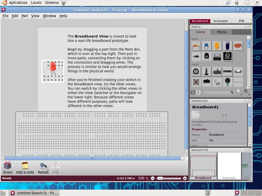Image resolution: width=262 pixels, height=196 pixels.
Task: Select the reed switch part
Action: (238, 72)
